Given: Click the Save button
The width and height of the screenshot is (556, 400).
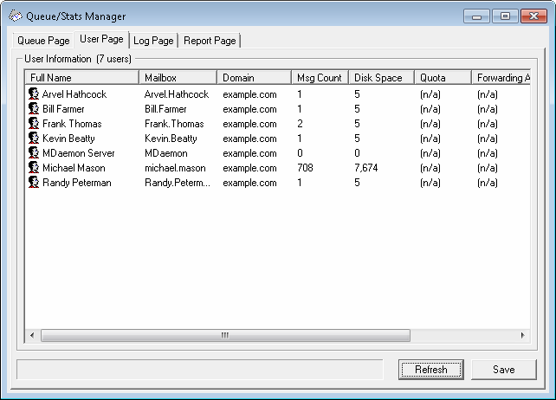Looking at the screenshot, I should coord(503,370).
